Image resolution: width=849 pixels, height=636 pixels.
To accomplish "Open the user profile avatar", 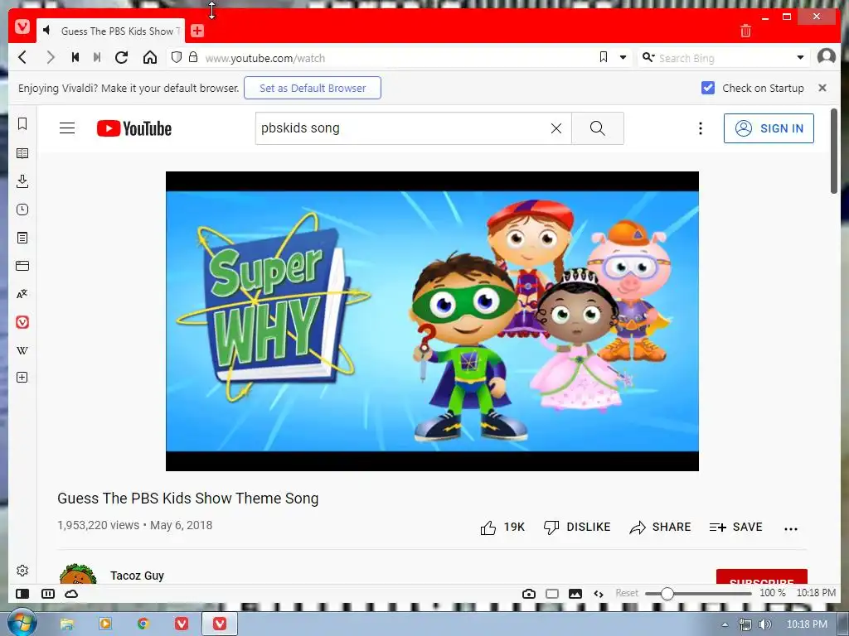I will (827, 56).
